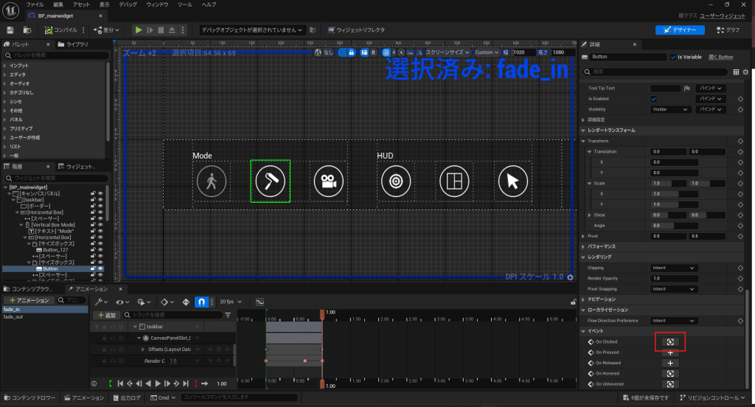Open the sequencer curve editor icon
The width and height of the screenshot is (755, 407).
pos(260,302)
